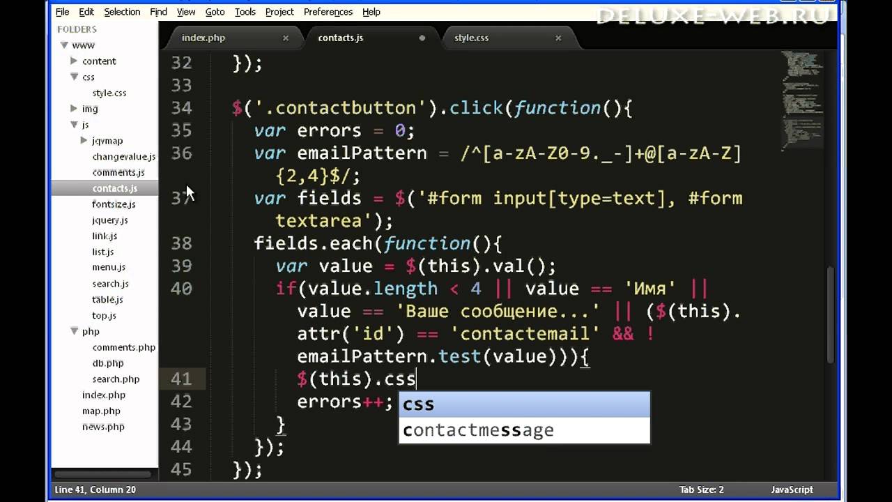Collapse the css folder

coord(74,77)
